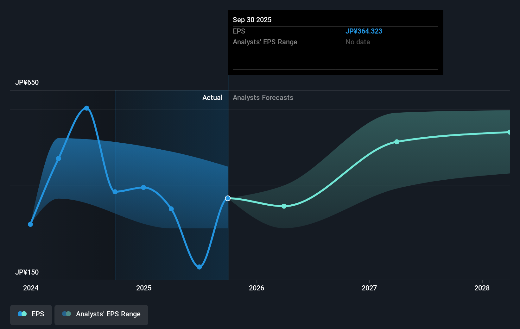
Task: Click the forecast data point in early 2027
Action: (397, 142)
